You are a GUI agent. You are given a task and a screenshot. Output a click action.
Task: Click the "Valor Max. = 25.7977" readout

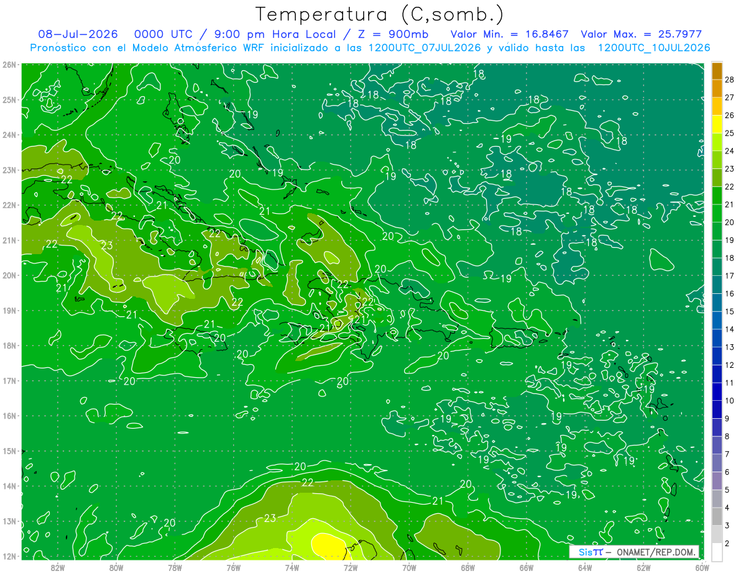tap(642, 34)
